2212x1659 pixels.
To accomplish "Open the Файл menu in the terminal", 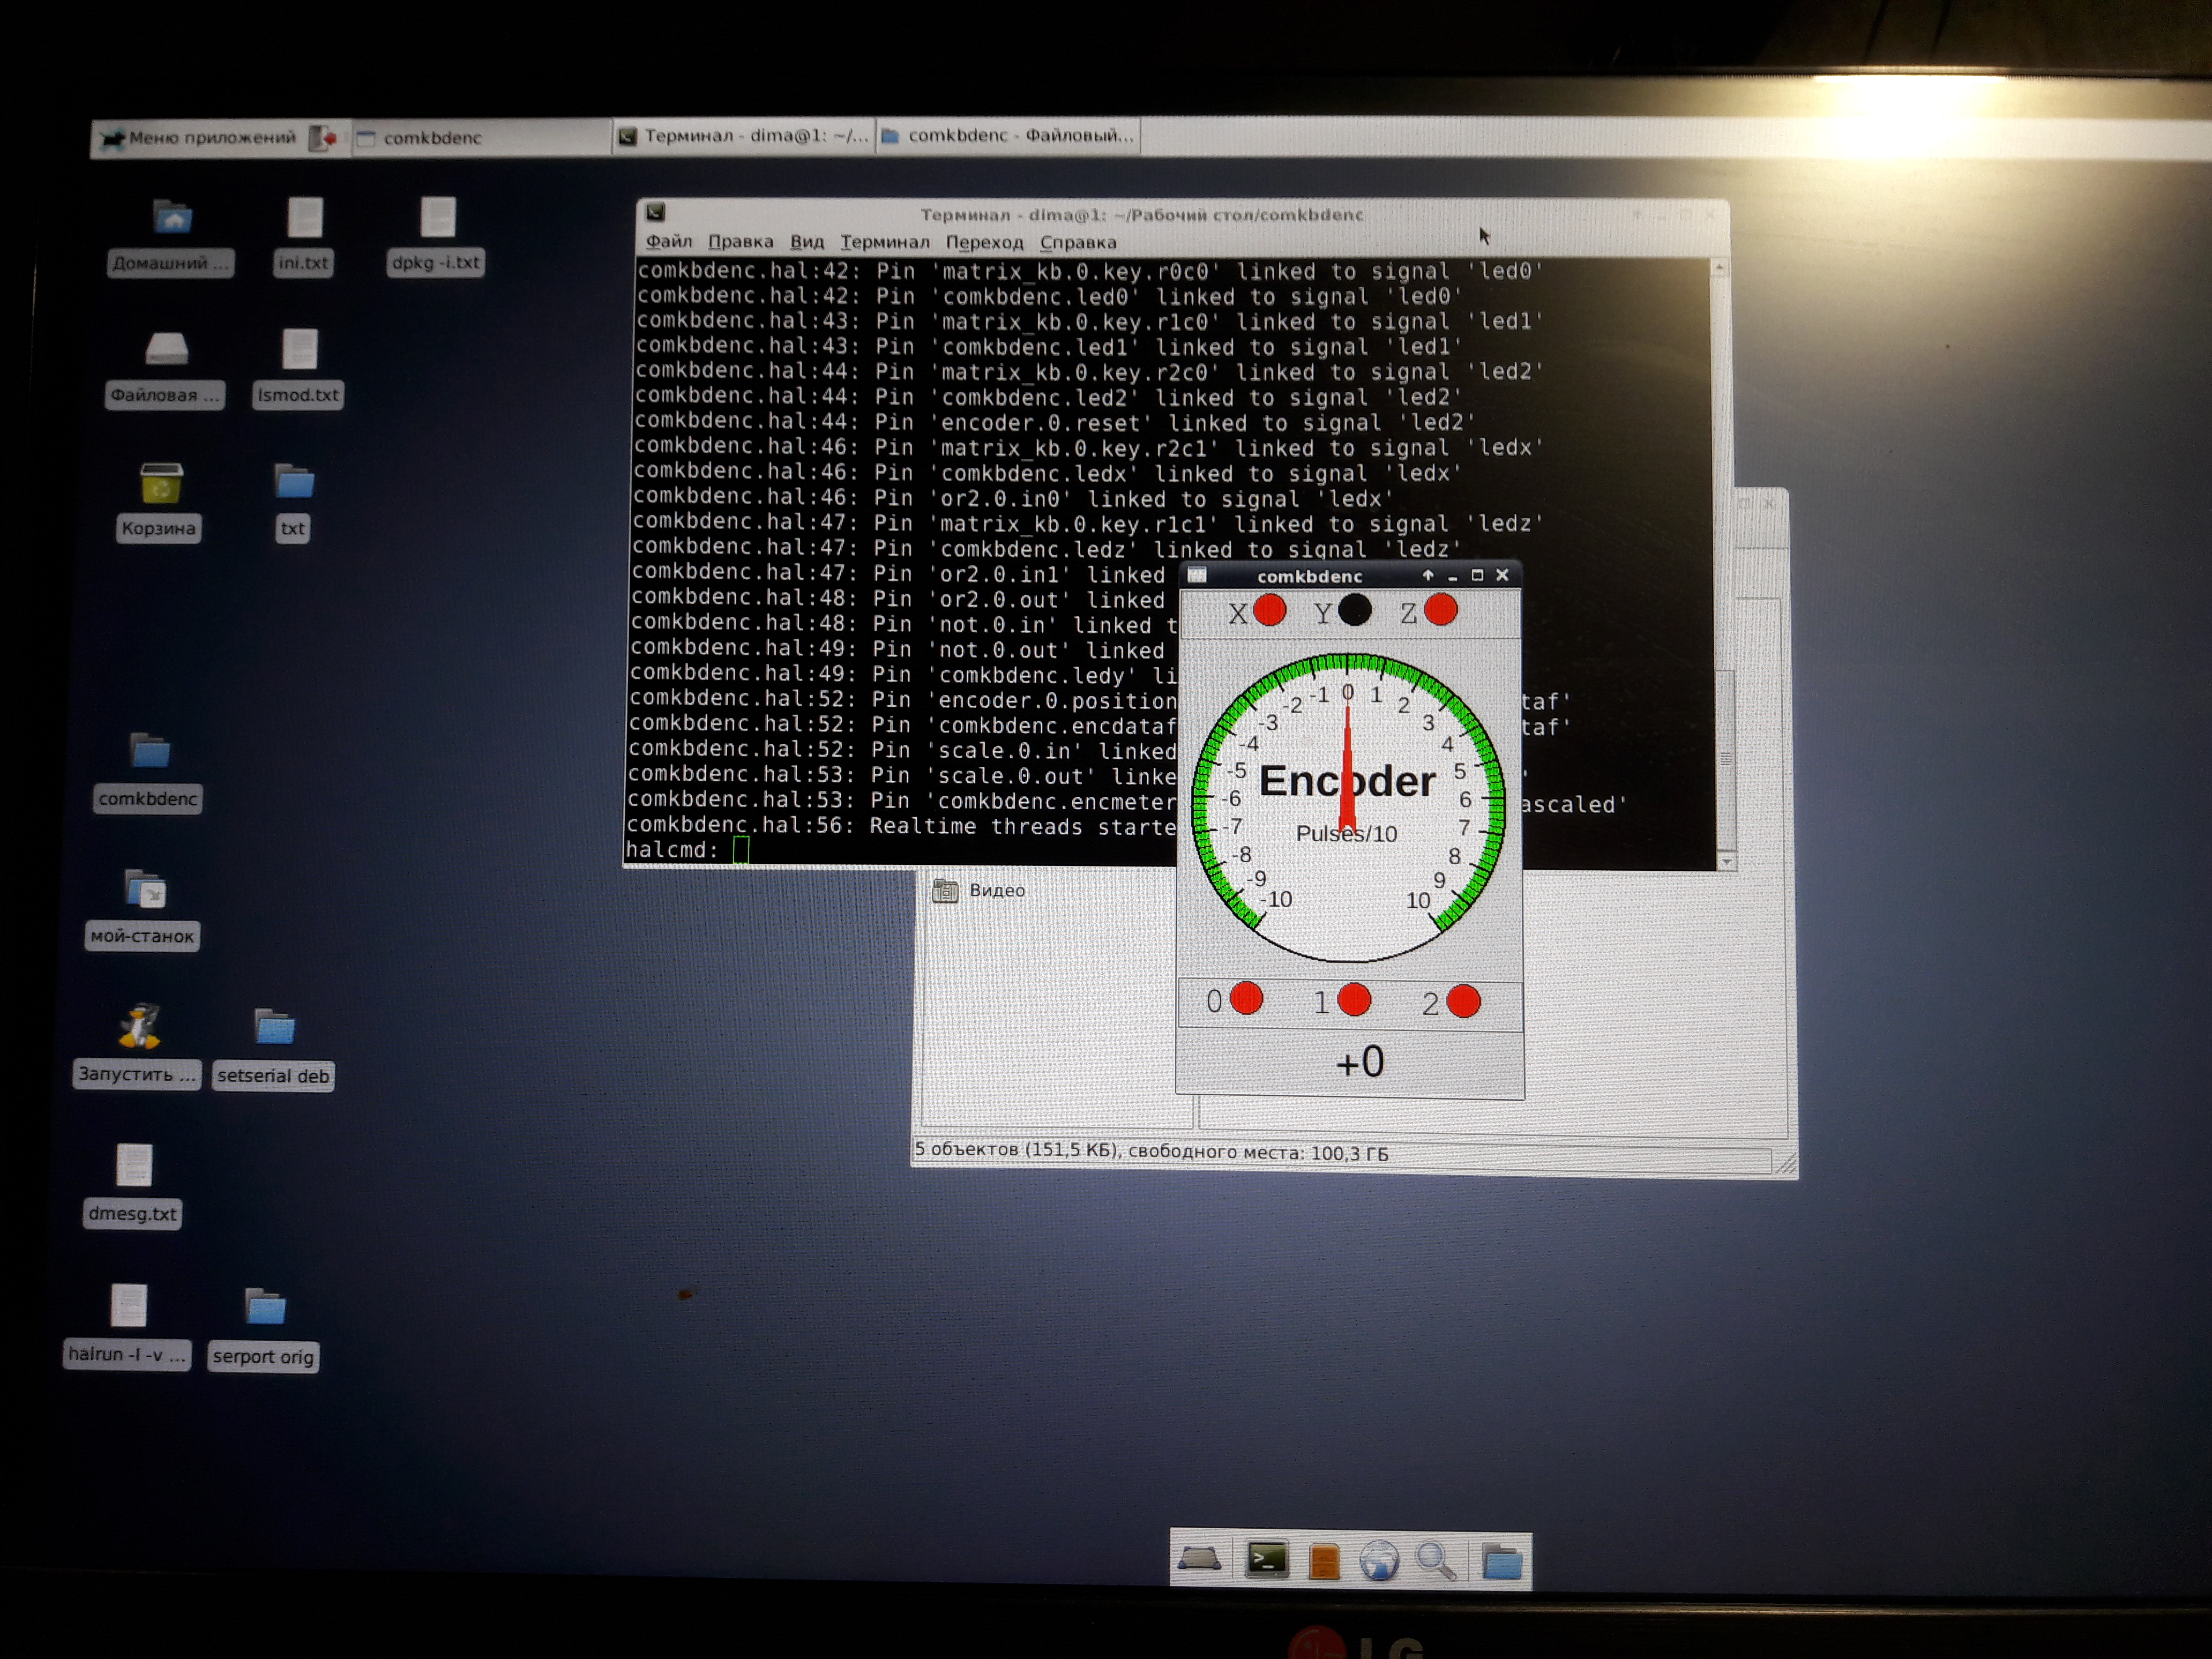I will [668, 241].
